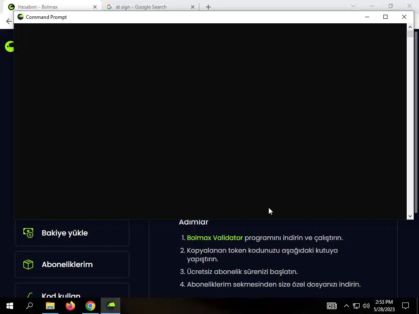Open the News and interests taskbar icon

[x=331, y=306]
